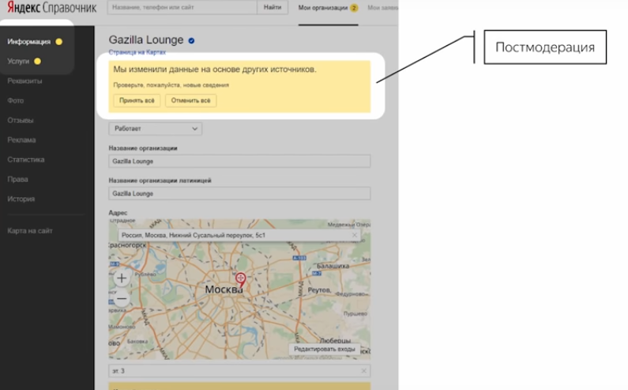Focus the top search input field
The image size is (628, 390).
(182, 7)
